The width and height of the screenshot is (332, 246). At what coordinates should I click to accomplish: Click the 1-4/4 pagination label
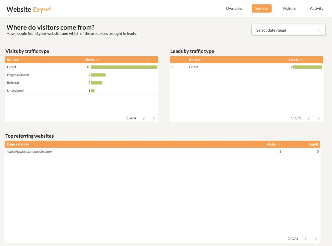[131, 118]
